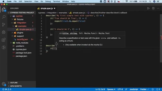Click the Prettier status item
This screenshot has height=91, width=162.
pyautogui.click(x=145, y=89)
